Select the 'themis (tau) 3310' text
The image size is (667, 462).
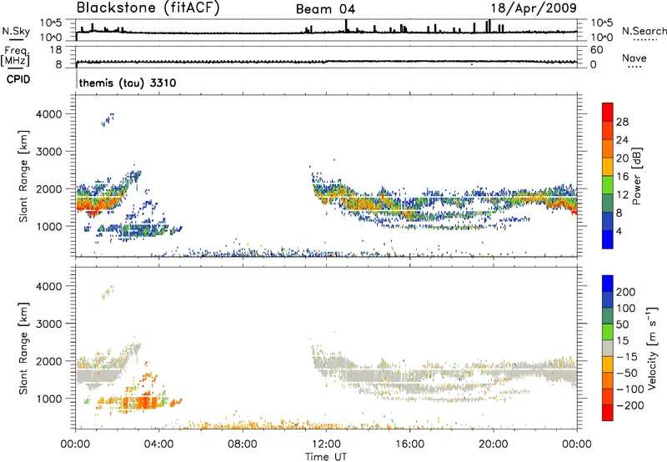(x=128, y=83)
